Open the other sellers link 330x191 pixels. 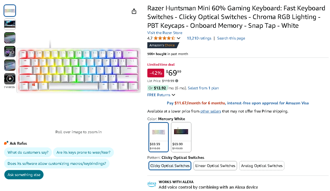click(211, 111)
